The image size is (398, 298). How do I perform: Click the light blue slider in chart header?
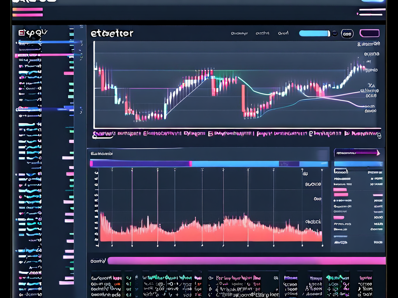(314, 33)
